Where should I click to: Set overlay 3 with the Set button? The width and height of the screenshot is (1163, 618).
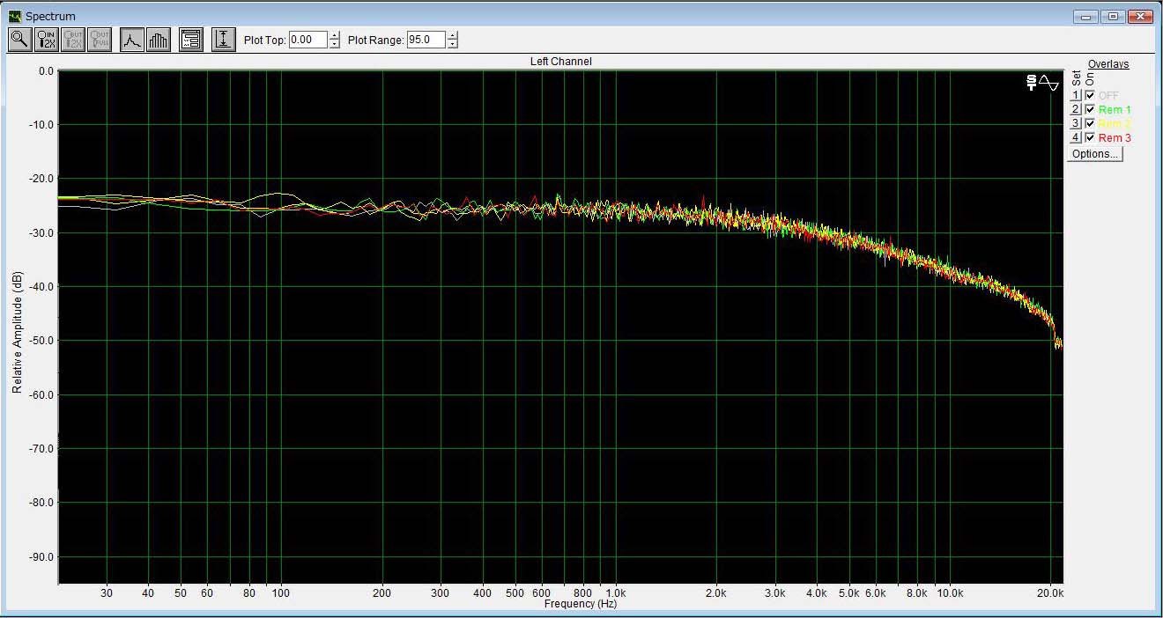(1075, 123)
